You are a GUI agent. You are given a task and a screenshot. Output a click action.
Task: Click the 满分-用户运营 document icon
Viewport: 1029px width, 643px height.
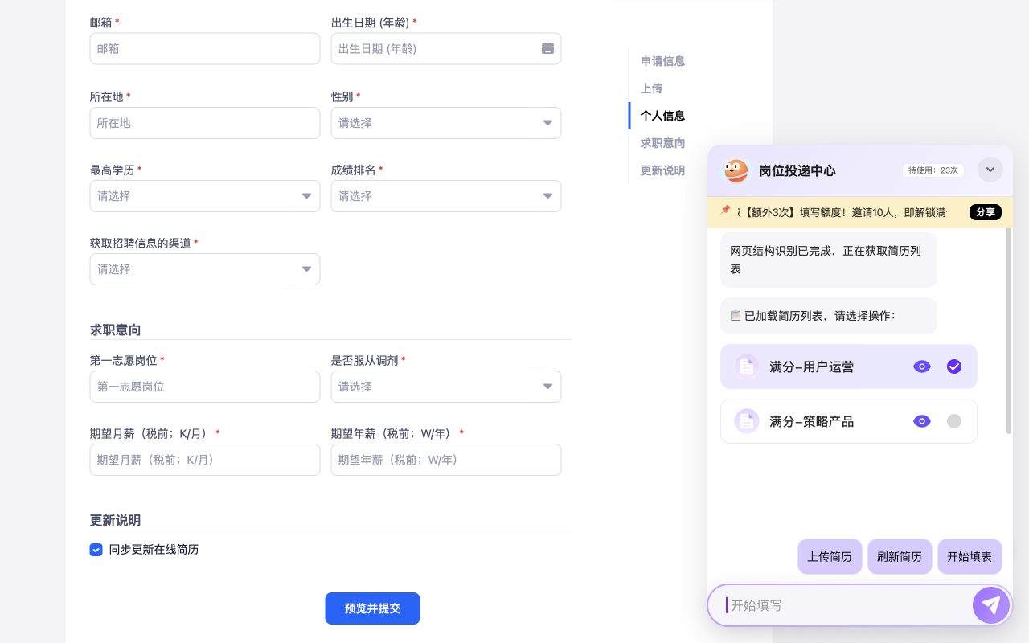pyautogui.click(x=745, y=366)
